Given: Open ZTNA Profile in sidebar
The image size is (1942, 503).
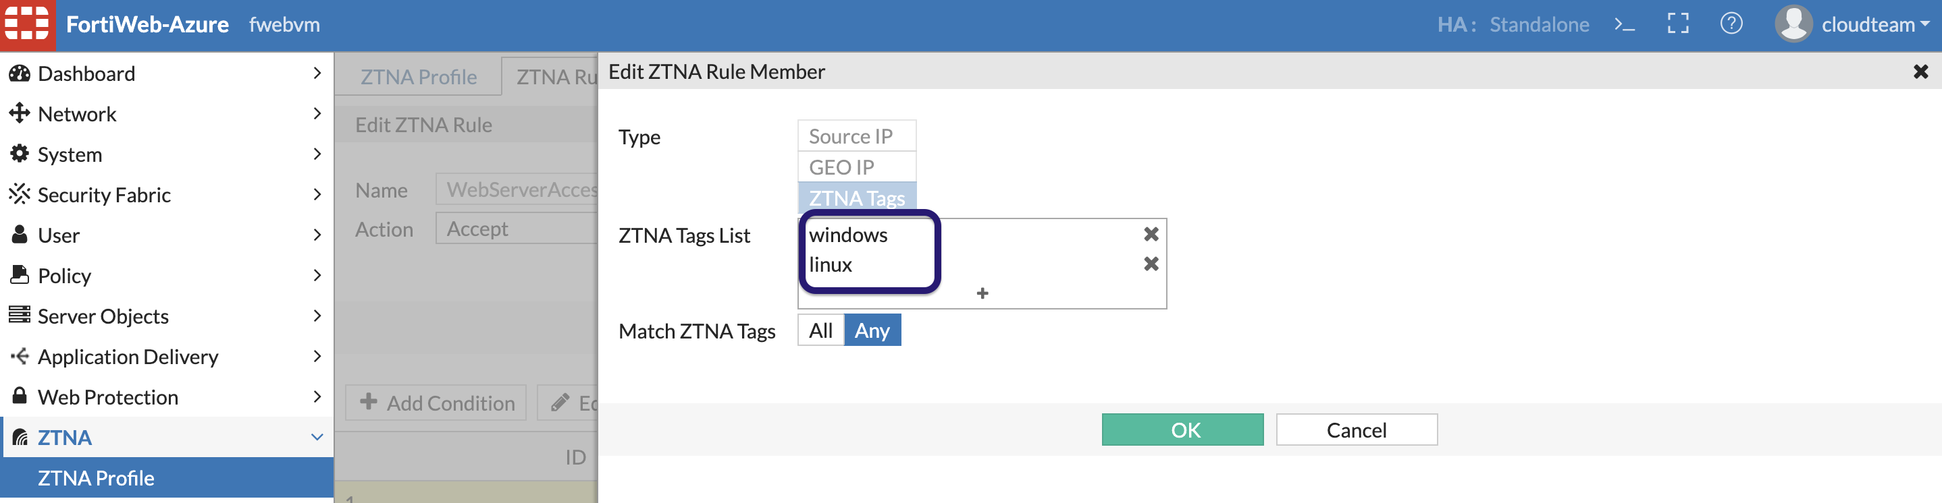Looking at the screenshot, I should [167, 477].
